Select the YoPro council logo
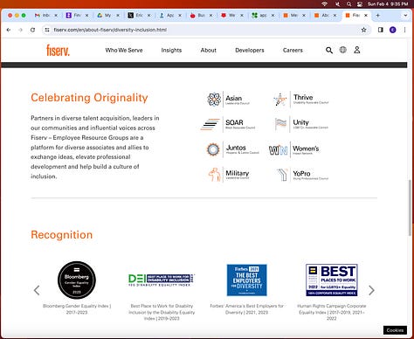Image resolution: width=414 pixels, height=339 pixels. pos(302,174)
